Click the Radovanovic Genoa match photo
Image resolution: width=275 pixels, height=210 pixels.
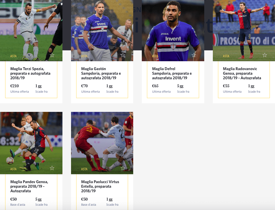[244, 31]
